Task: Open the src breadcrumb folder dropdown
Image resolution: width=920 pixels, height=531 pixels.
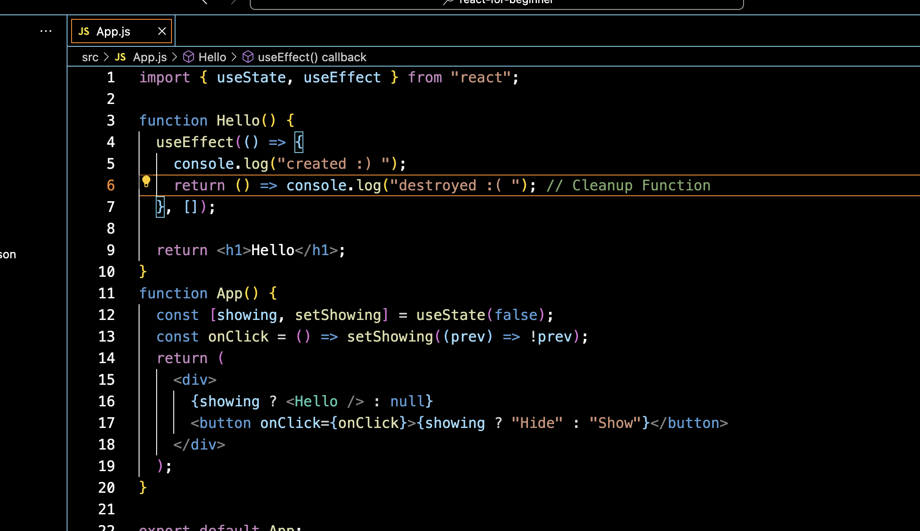Action: point(90,57)
